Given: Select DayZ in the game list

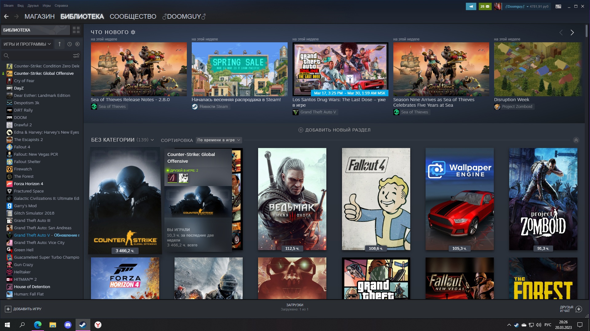Looking at the screenshot, I should tap(19, 88).
